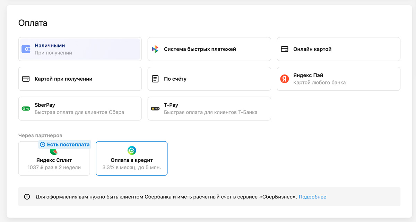Click the text 'Картой любого банка'
The image size is (416, 222).
point(319,83)
